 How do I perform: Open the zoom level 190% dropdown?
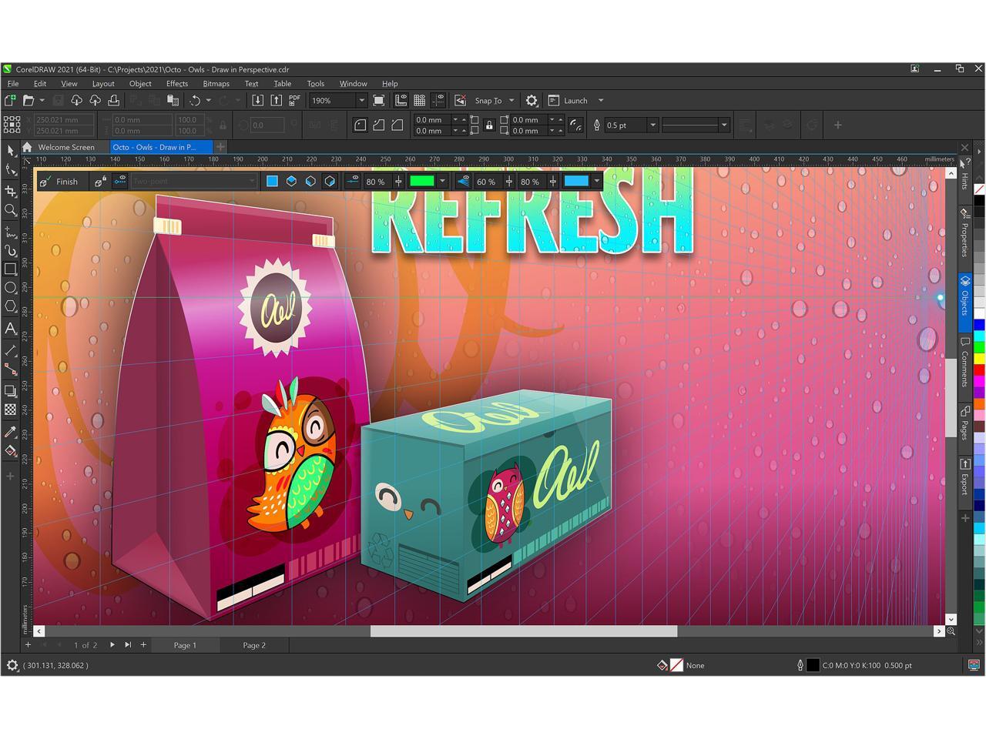coord(361,101)
